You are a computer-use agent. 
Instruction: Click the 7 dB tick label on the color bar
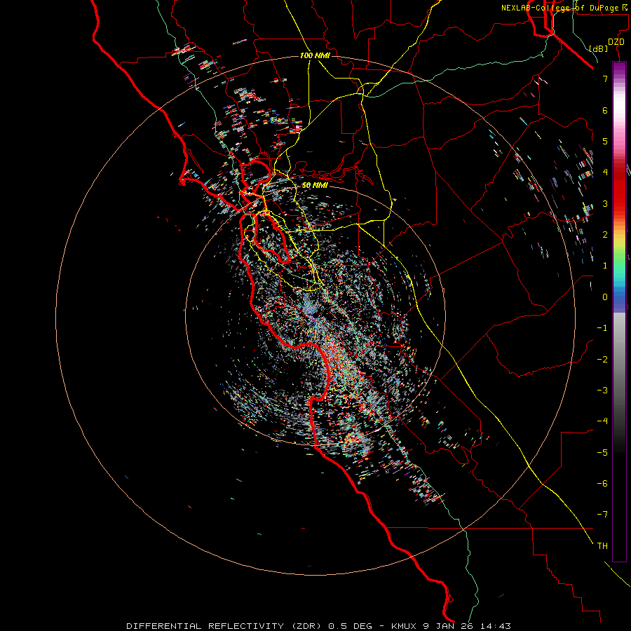pyautogui.click(x=605, y=79)
